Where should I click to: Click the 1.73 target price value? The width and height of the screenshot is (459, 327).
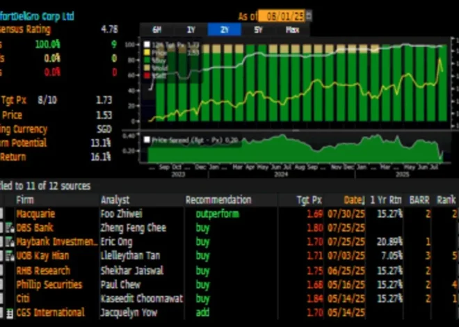coord(104,100)
